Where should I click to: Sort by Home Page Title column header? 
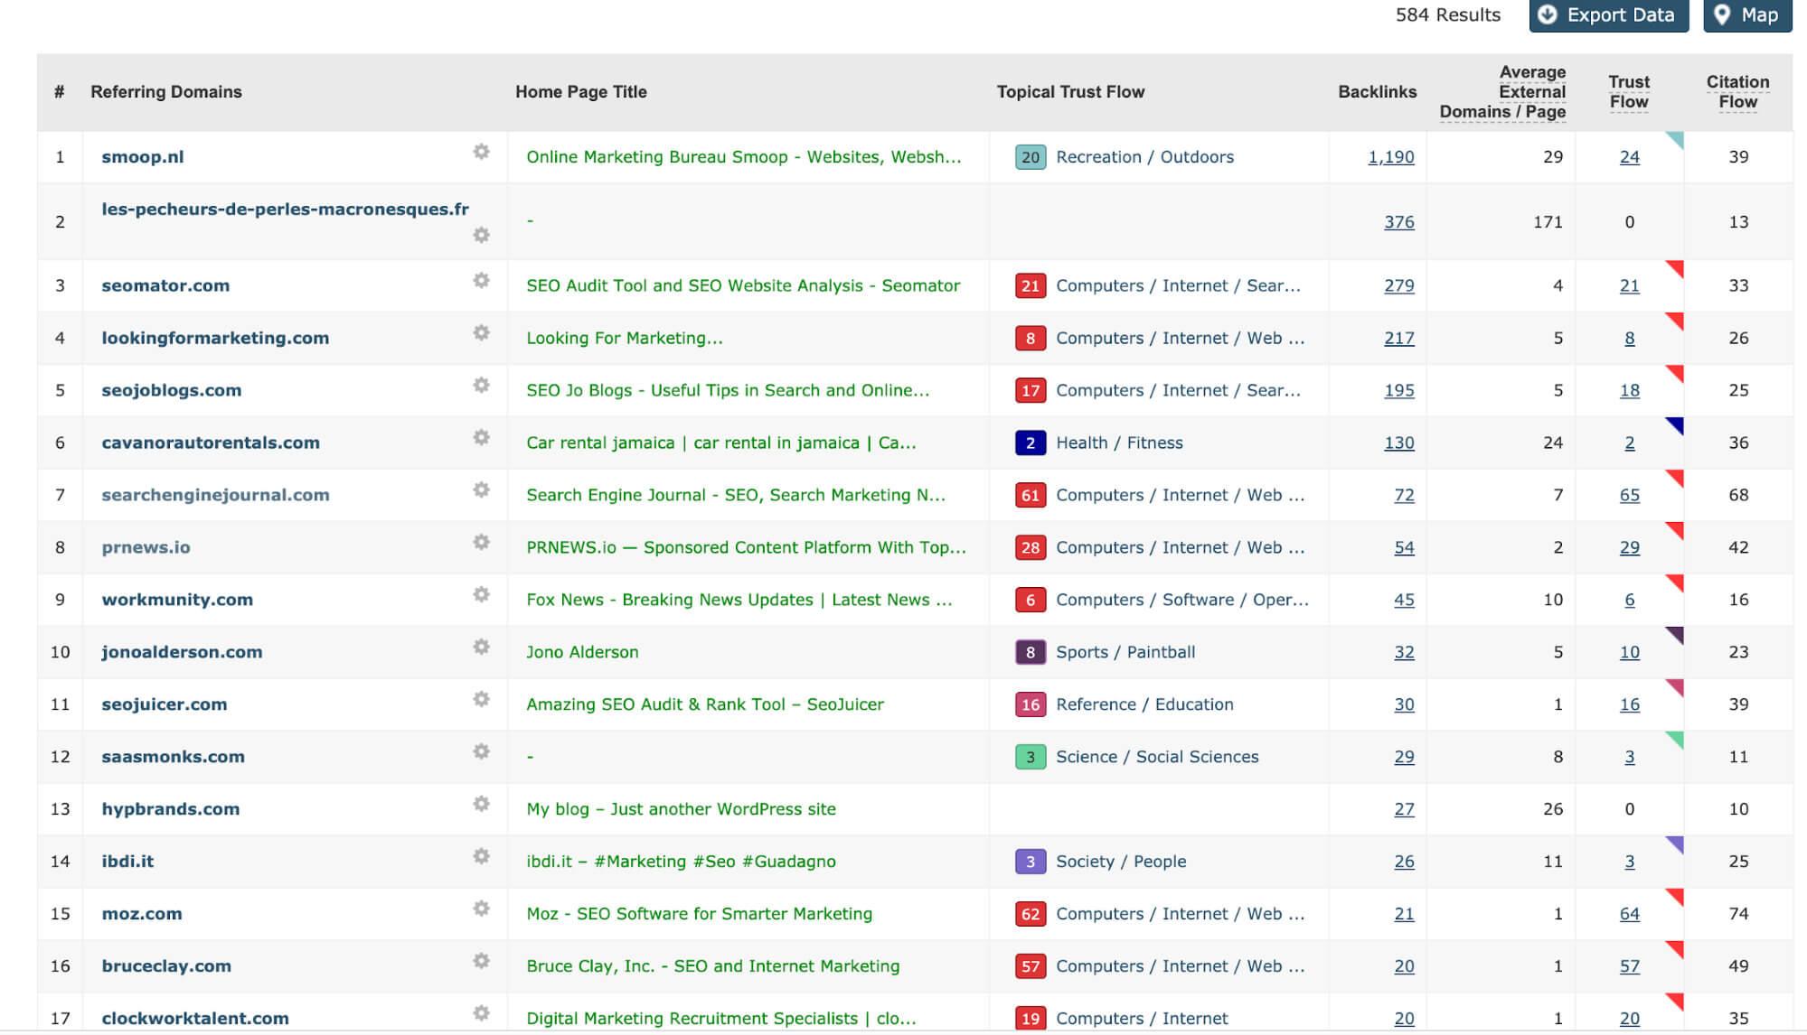click(x=581, y=92)
